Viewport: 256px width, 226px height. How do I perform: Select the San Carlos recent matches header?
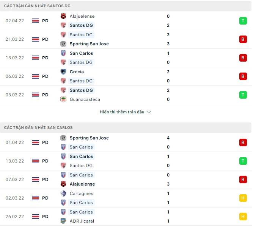tap(38, 128)
